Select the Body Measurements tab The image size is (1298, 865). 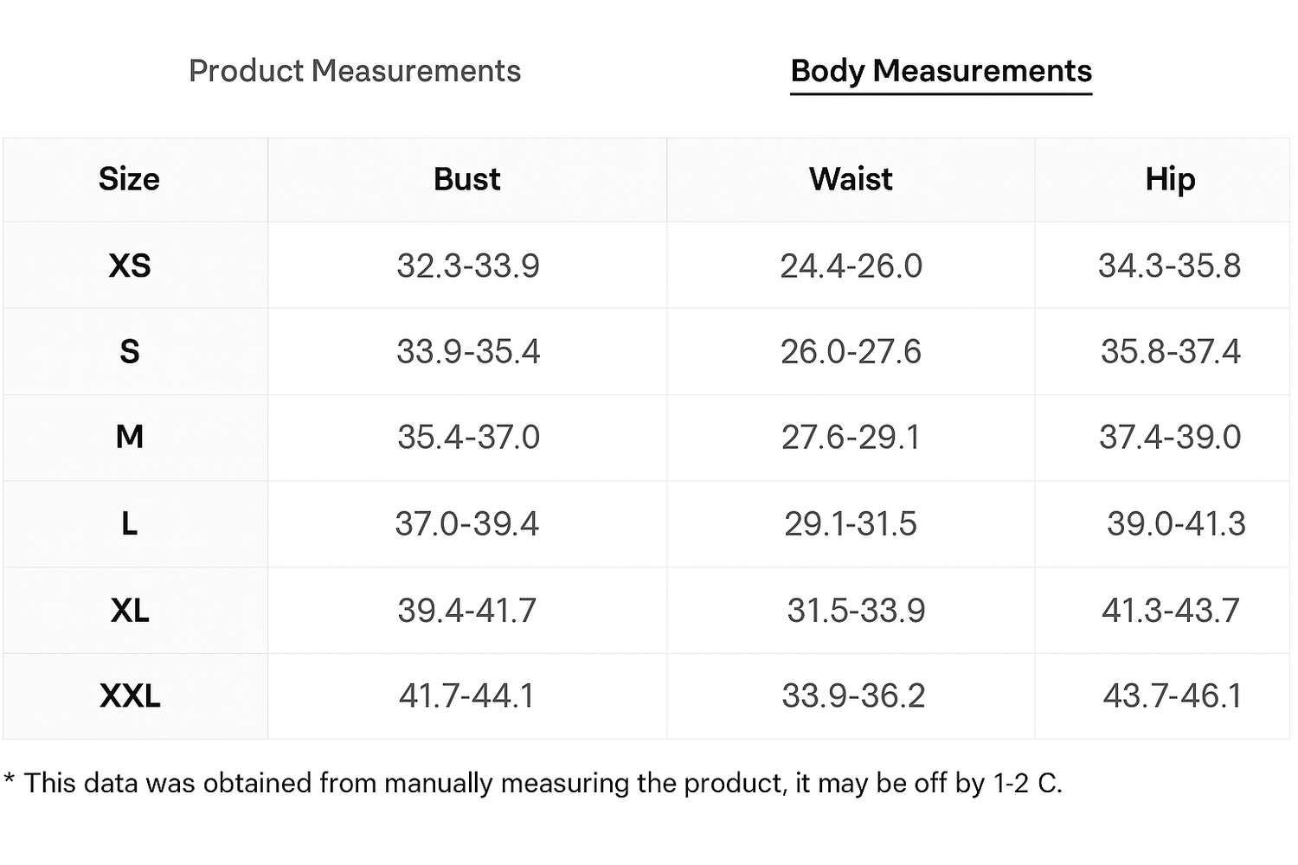pyautogui.click(x=941, y=71)
